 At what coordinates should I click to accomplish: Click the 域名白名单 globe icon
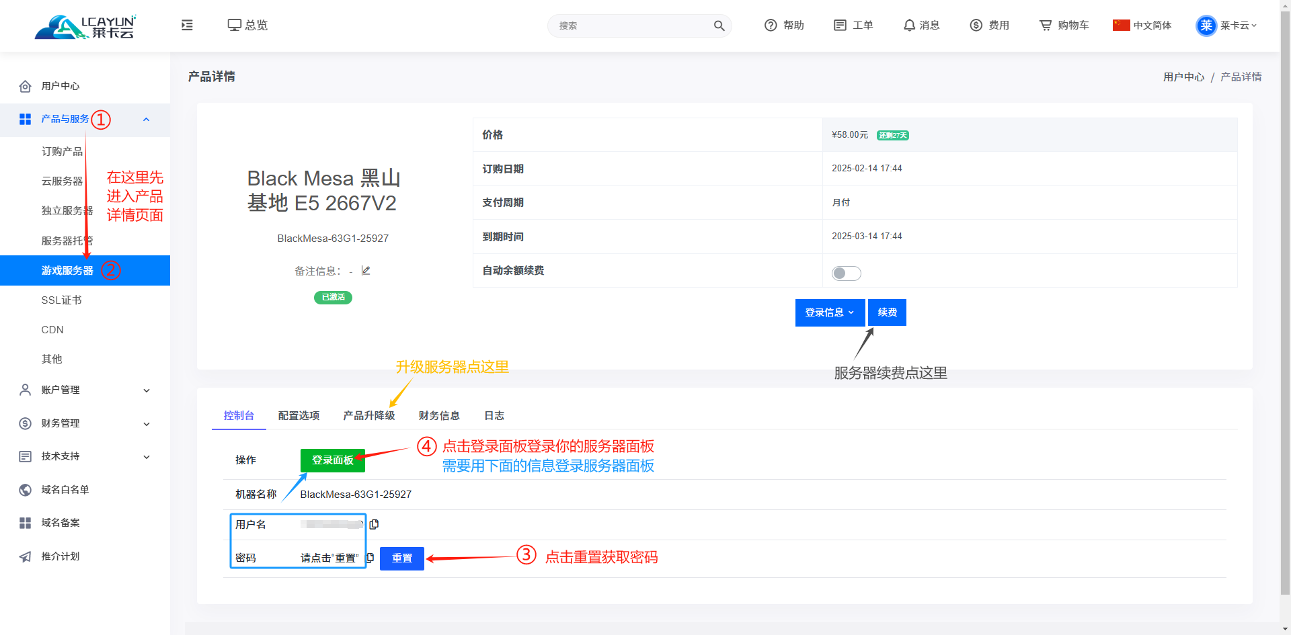pos(25,490)
